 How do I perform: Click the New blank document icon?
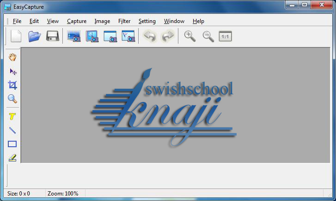click(x=16, y=36)
